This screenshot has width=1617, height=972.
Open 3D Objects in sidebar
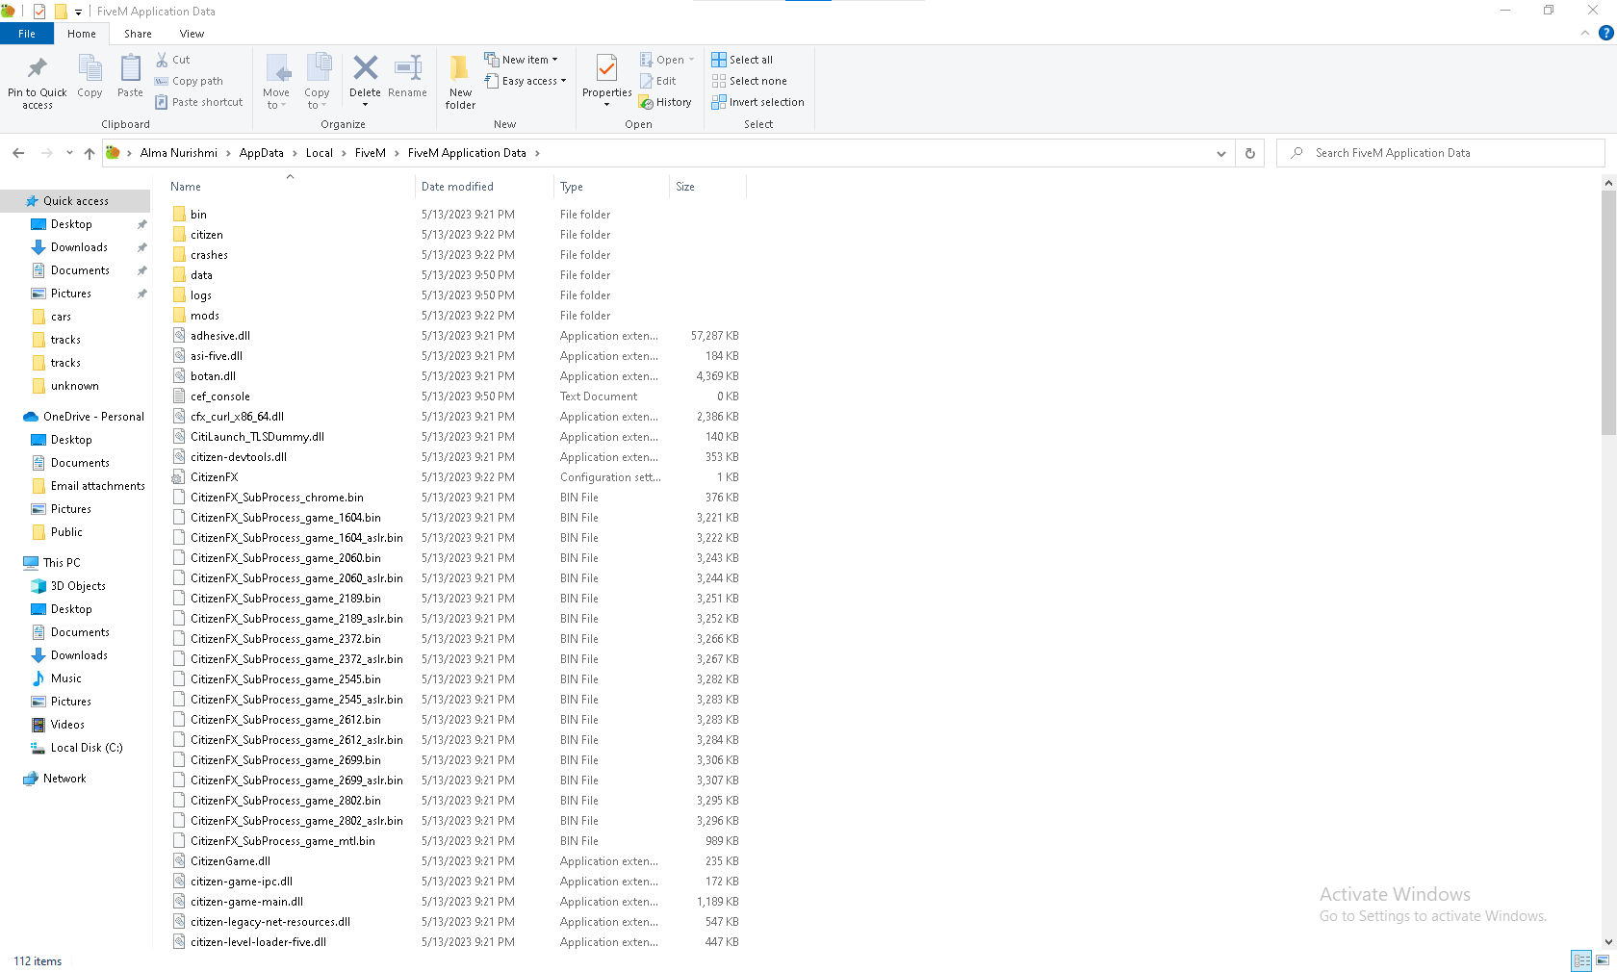pos(78,586)
